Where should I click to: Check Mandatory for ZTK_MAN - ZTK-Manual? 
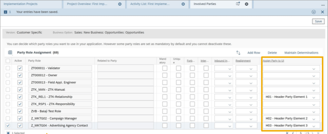[165, 90]
